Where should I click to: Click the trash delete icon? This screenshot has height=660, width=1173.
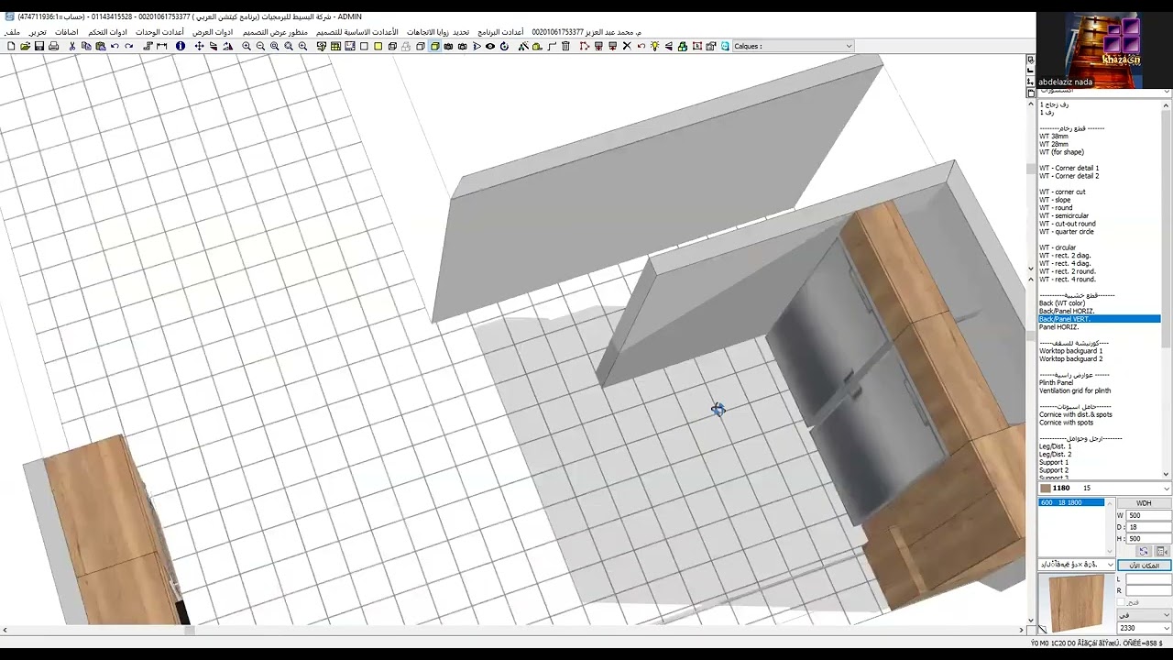(565, 46)
